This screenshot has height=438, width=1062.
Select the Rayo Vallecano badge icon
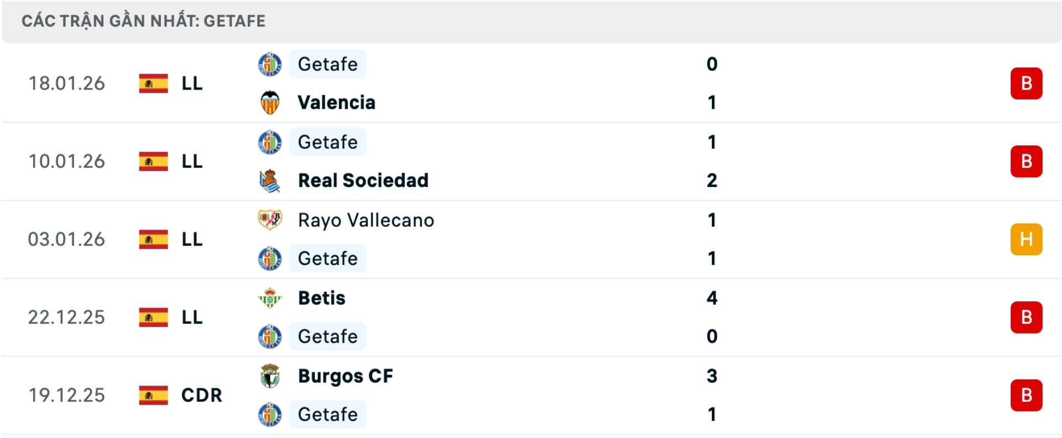point(270,220)
